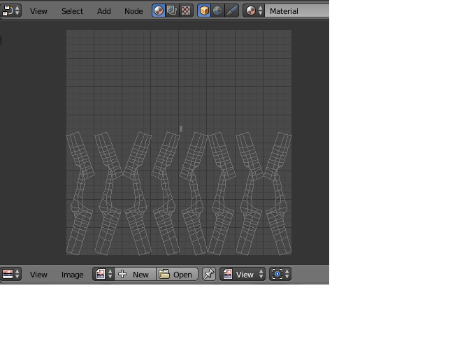The height and width of the screenshot is (348, 462).
Task: Switch to shader nodes tree type
Action: (159, 10)
